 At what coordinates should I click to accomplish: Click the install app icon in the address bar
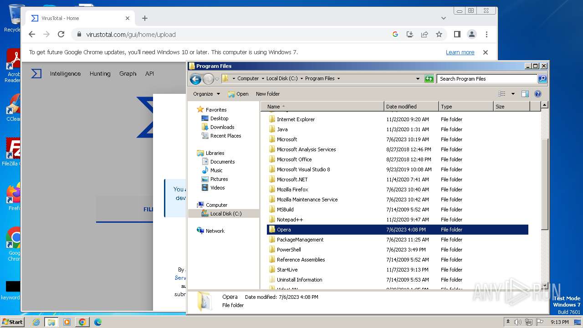click(x=410, y=34)
